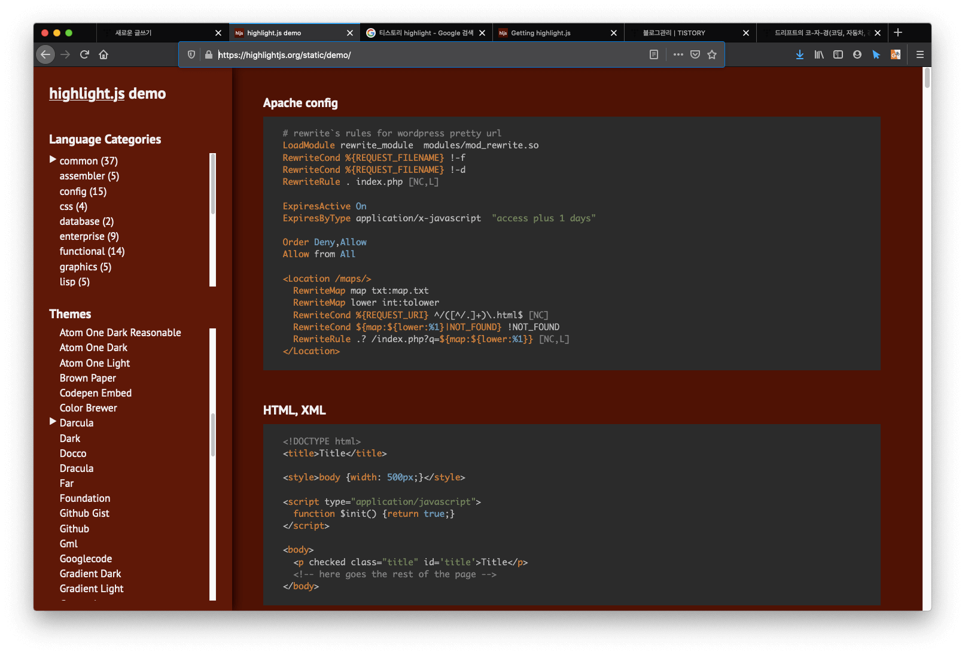Open the hamburger application menu
Image resolution: width=965 pixels, height=655 pixels.
(920, 54)
